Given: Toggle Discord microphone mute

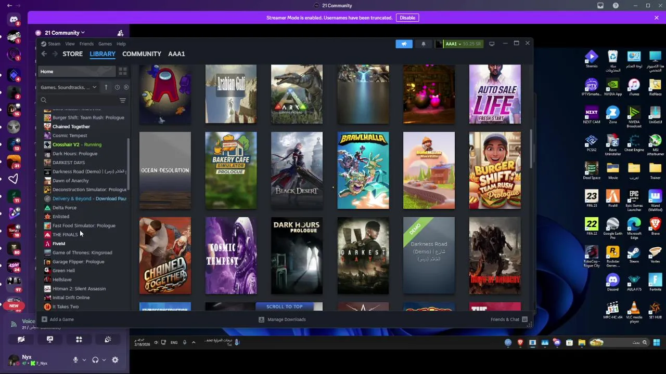Looking at the screenshot, I should pyautogui.click(x=75, y=360).
